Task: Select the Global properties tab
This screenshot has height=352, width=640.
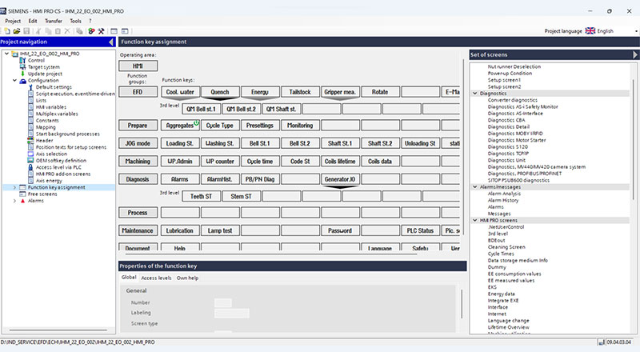Action: click(x=129, y=278)
